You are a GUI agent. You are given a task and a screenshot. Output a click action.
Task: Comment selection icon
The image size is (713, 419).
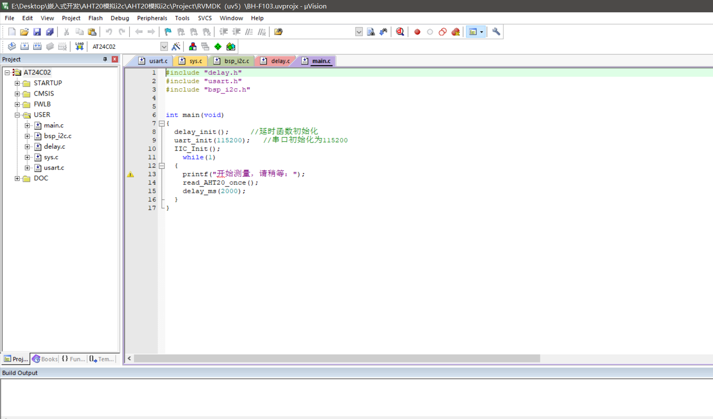tap(249, 32)
